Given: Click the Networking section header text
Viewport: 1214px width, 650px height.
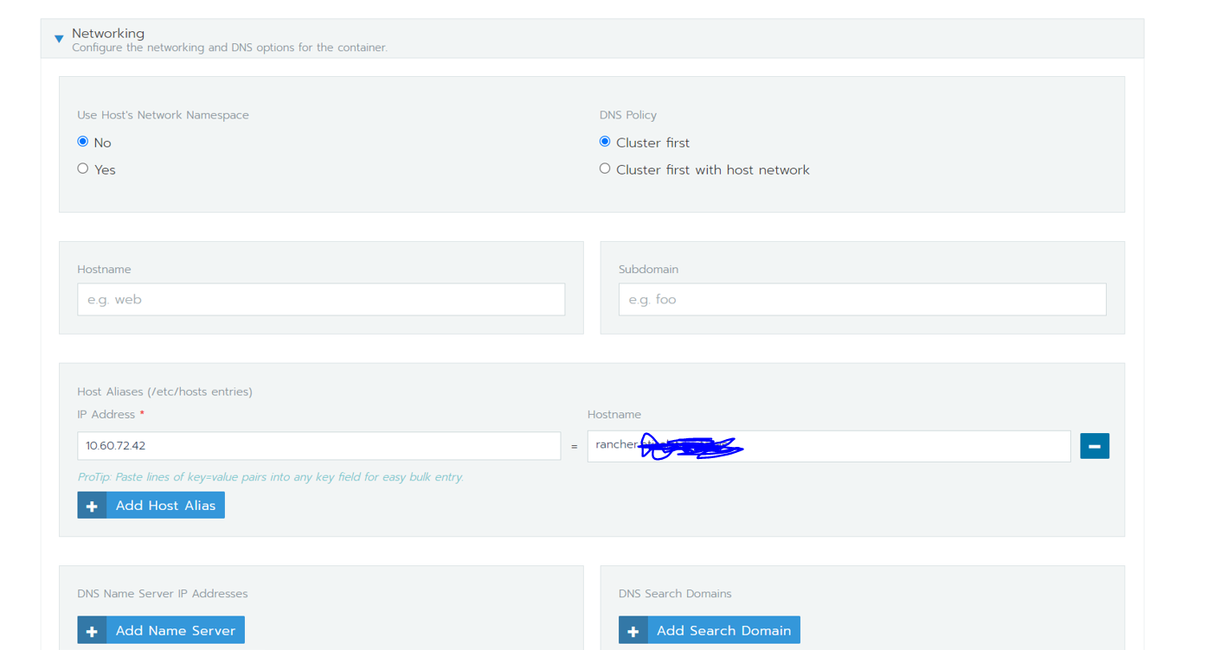Looking at the screenshot, I should point(107,33).
